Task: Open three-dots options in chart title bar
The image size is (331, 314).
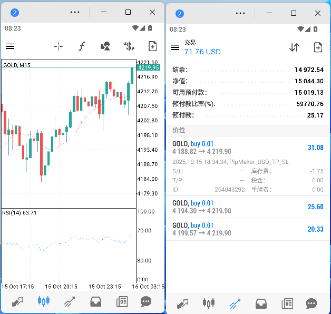Action: 75,12
